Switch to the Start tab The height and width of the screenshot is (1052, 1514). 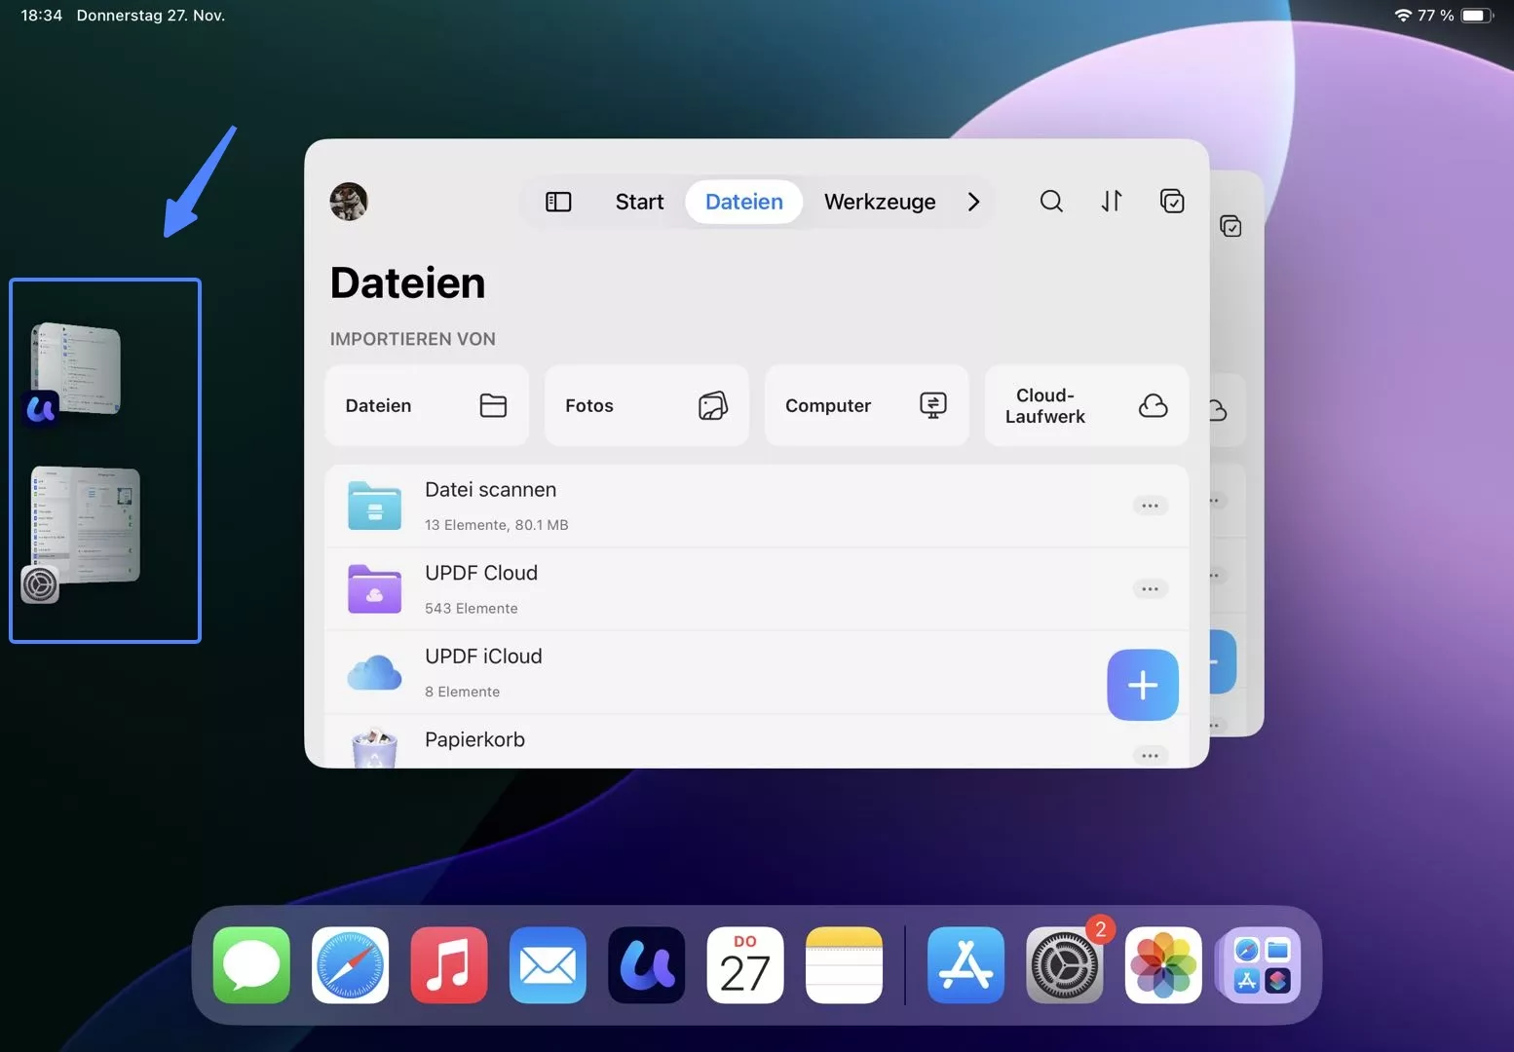(x=639, y=202)
